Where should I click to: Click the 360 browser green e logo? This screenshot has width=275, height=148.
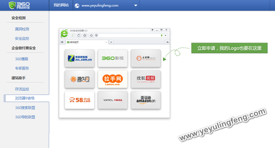[64, 34]
